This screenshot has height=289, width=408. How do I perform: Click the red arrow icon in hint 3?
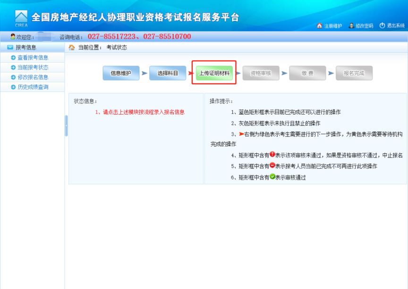tap(241, 134)
